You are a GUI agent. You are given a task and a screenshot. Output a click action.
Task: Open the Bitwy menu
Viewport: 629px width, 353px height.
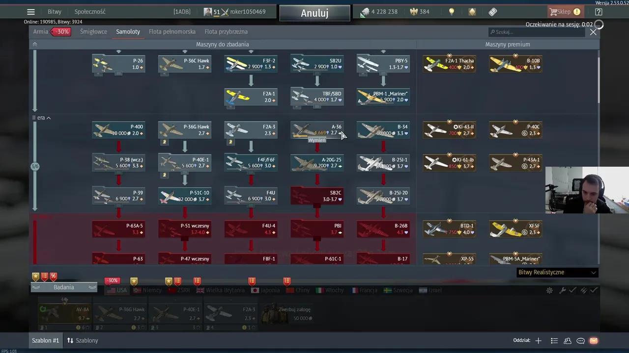pos(55,12)
